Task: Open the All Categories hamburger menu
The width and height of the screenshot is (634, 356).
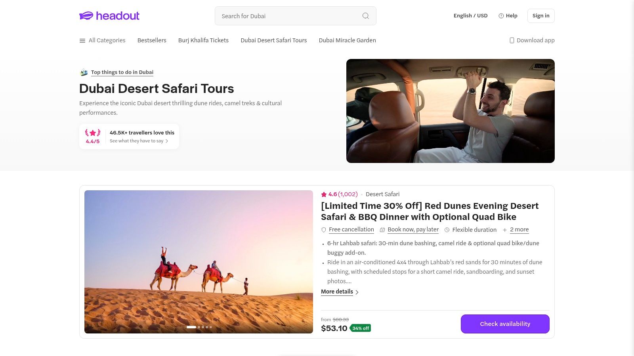Action: (82, 40)
